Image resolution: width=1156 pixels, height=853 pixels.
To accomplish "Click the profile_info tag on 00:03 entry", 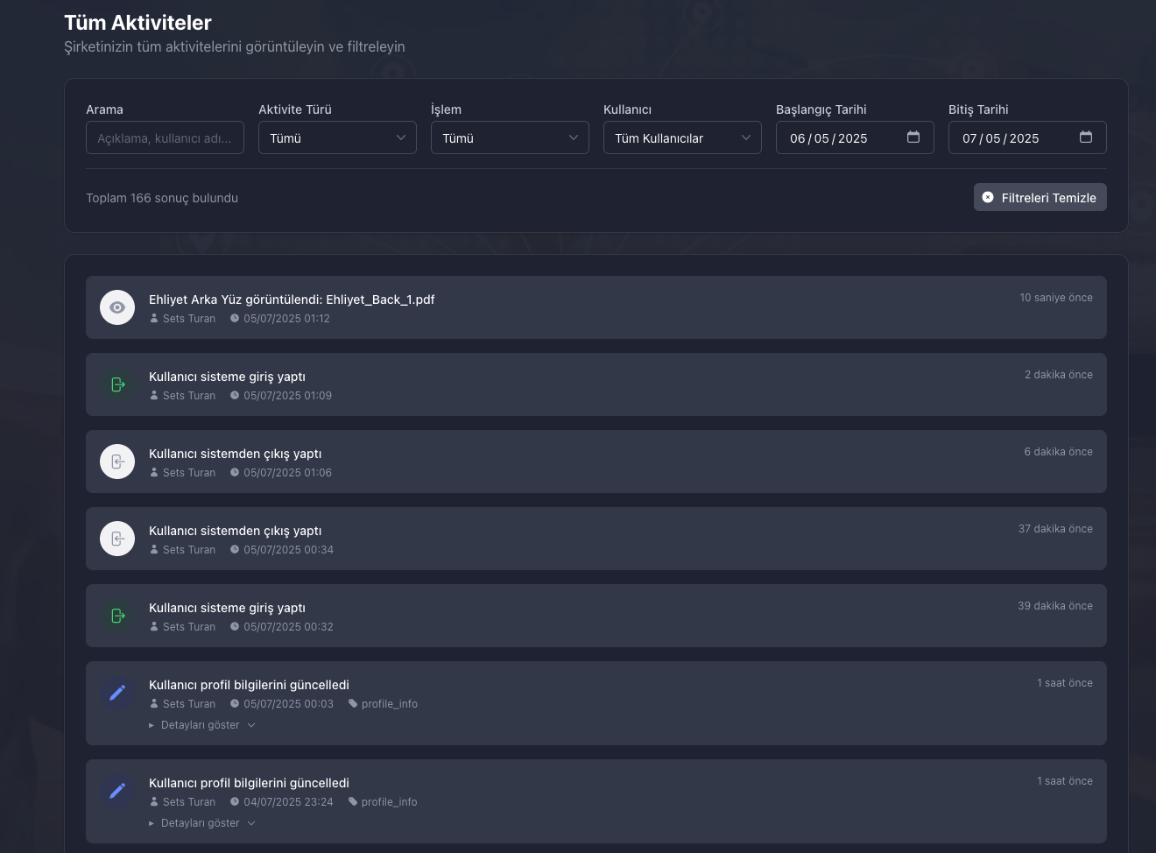I will (x=389, y=704).
